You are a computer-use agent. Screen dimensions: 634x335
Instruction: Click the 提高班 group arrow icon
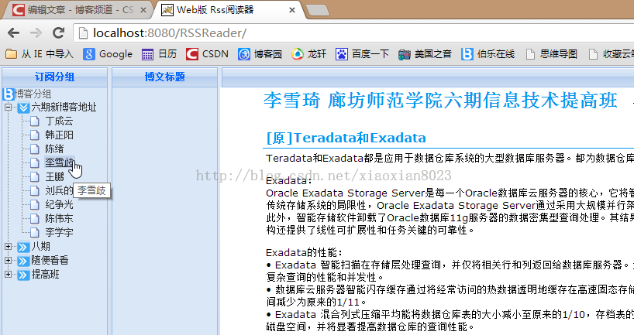coord(23,275)
